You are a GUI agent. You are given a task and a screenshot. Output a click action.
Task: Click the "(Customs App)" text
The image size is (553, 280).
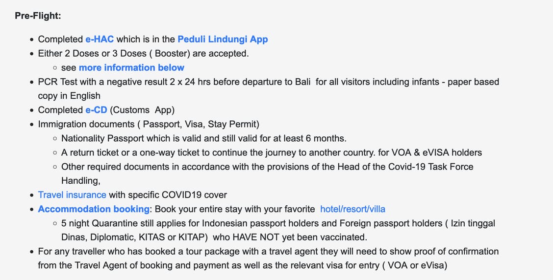point(142,110)
